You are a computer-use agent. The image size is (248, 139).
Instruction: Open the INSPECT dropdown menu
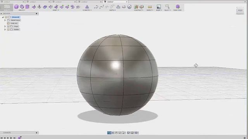[150, 10]
